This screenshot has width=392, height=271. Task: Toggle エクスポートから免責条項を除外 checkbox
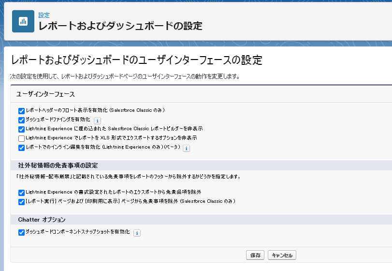click(21, 193)
